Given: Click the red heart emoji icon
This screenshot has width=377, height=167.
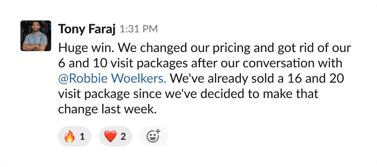Looking at the screenshot, I should tap(110, 136).
